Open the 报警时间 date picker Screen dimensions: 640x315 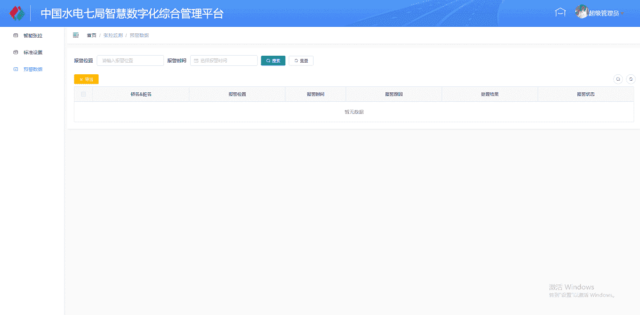click(224, 61)
